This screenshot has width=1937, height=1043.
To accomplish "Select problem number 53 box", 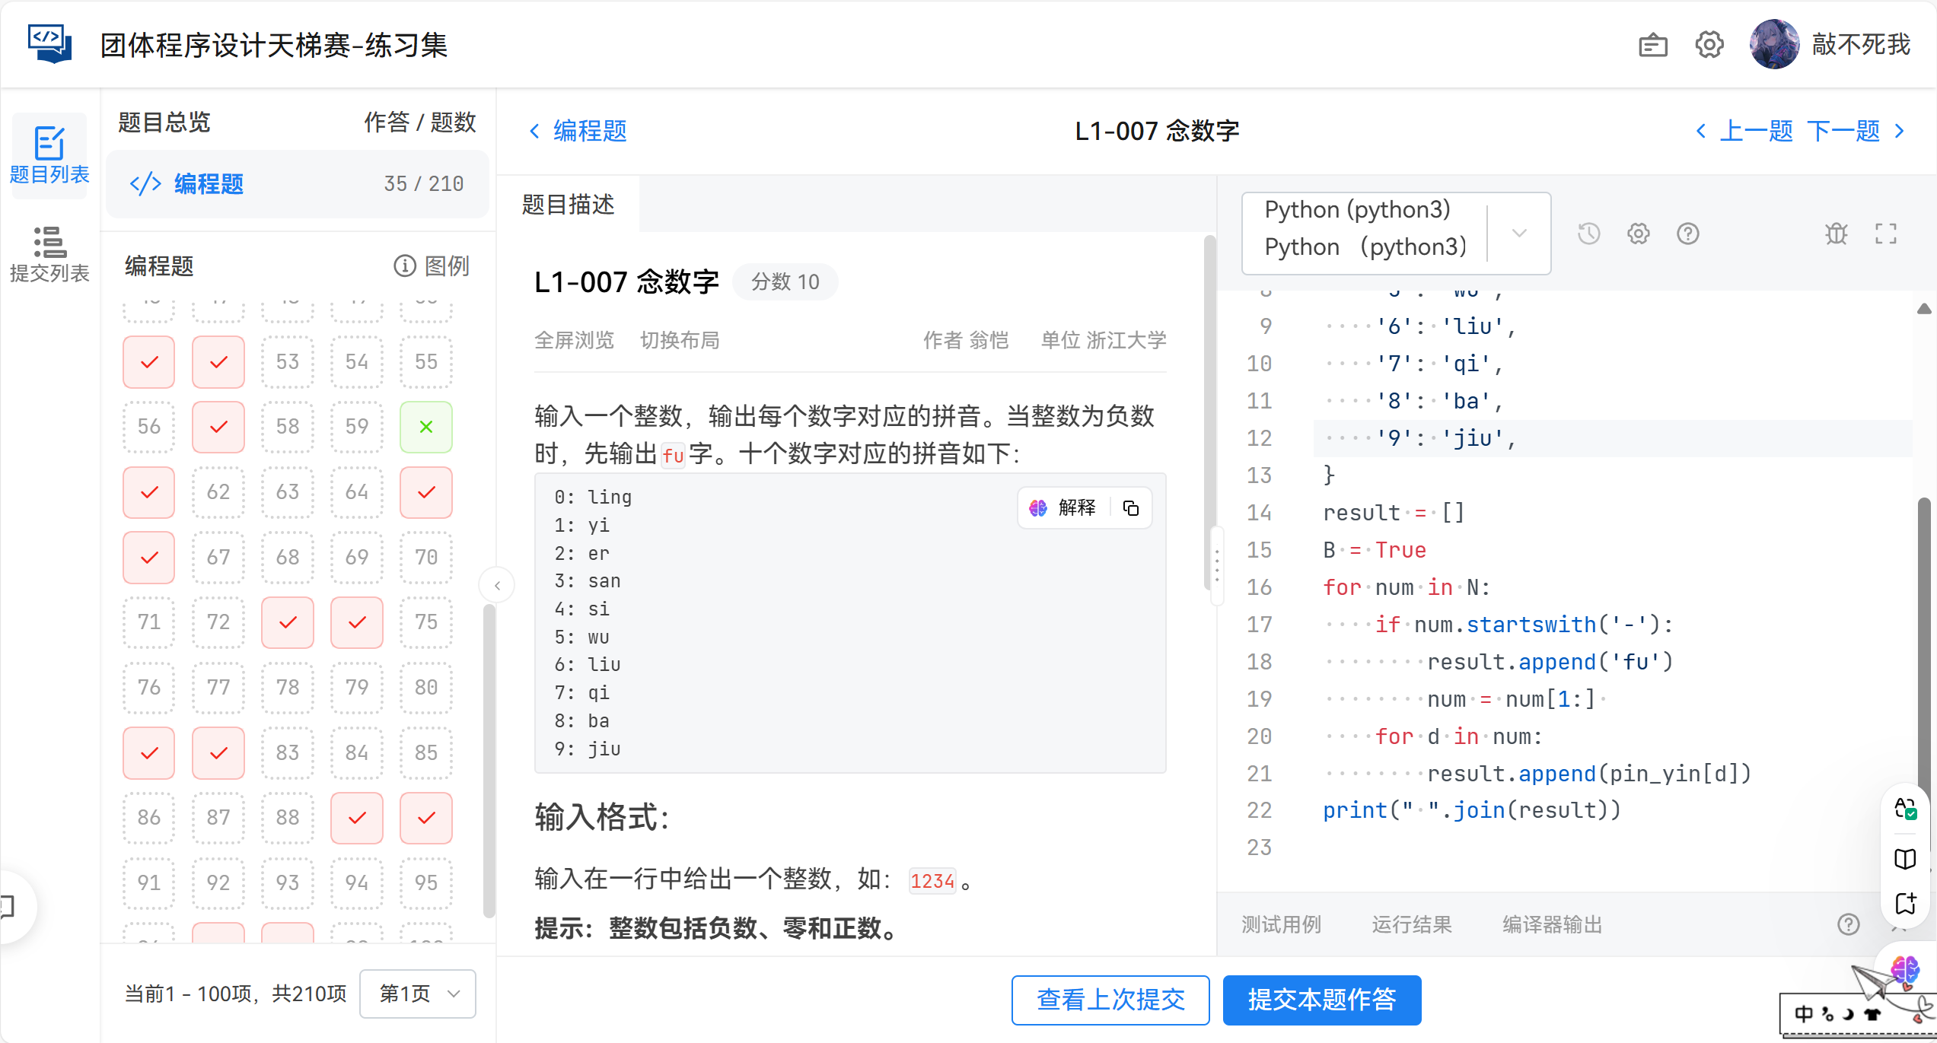I will [x=287, y=362].
